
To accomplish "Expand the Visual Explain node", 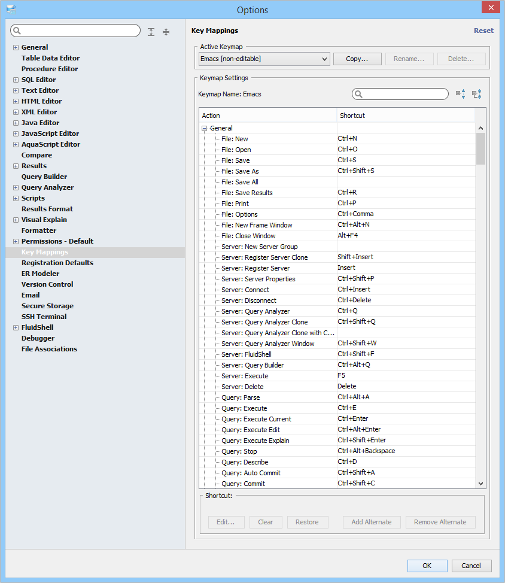I will pos(16,220).
